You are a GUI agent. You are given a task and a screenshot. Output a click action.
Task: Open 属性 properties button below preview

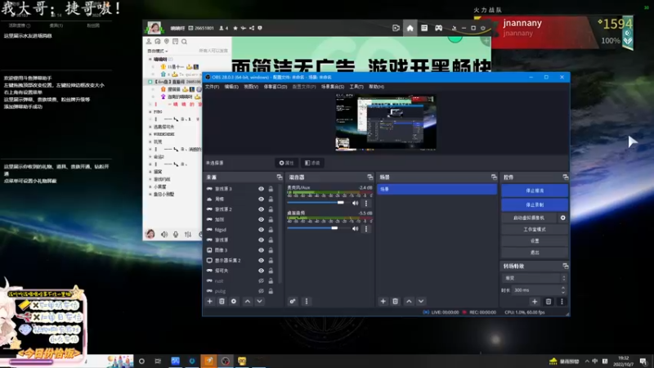point(287,163)
